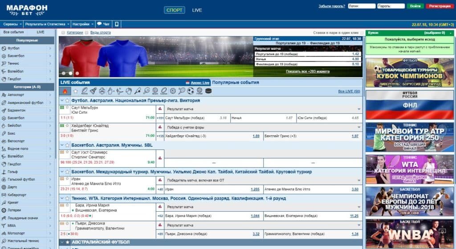Open the mobile version phone icon

pos(117,24)
